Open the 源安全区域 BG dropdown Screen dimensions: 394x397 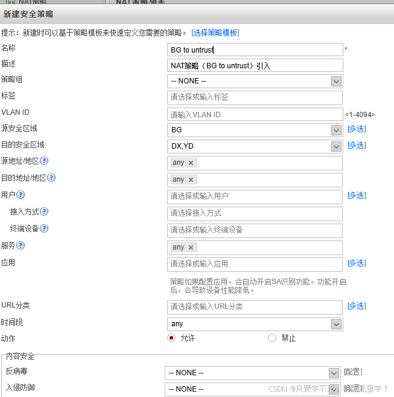[255, 130]
